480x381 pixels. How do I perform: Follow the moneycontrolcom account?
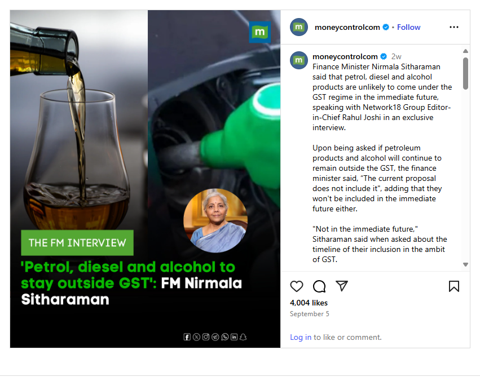[x=408, y=27]
